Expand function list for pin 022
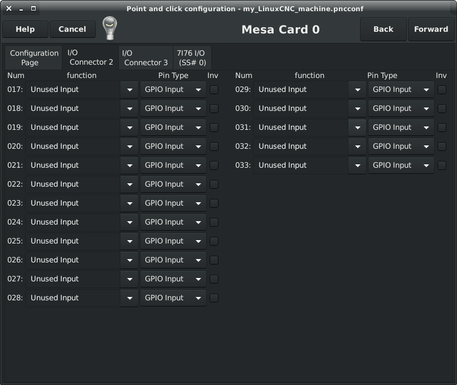 click(x=129, y=184)
